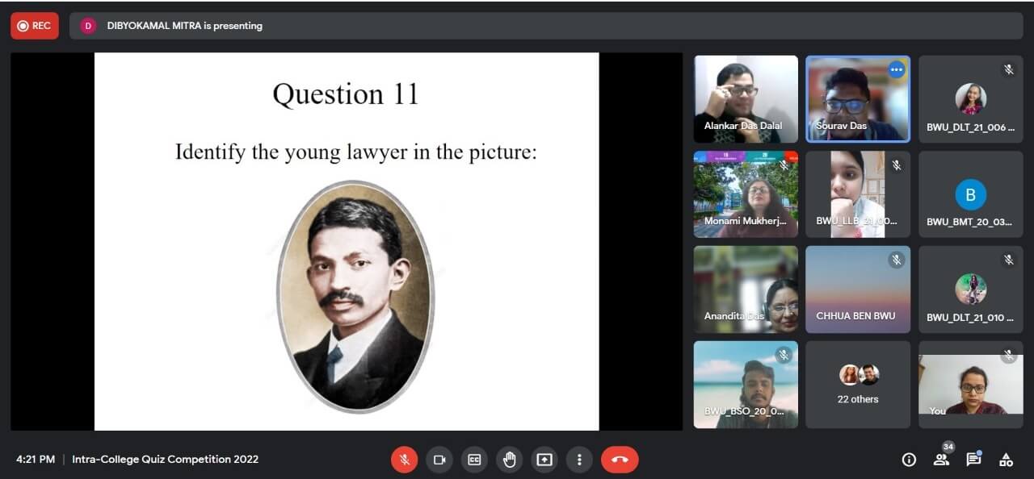Select the CHHUA BEN BWU tile
Viewport: 1034px width, 479px height.
click(858, 289)
